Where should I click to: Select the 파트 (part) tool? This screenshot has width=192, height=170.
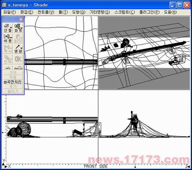point(18,28)
